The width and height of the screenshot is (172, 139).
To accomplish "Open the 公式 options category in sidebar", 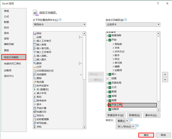I will point(6,17).
